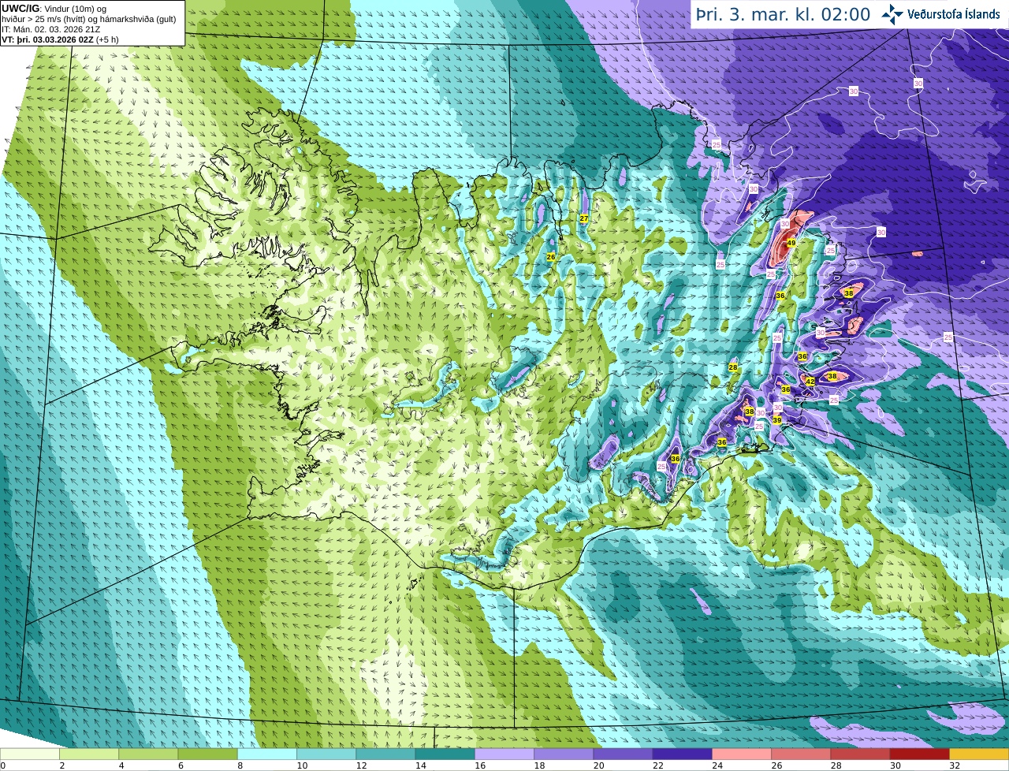Screen dimensions: 1009x771
Task: Pick the 14–16 dark teal legend swatch
Action: 445,754
